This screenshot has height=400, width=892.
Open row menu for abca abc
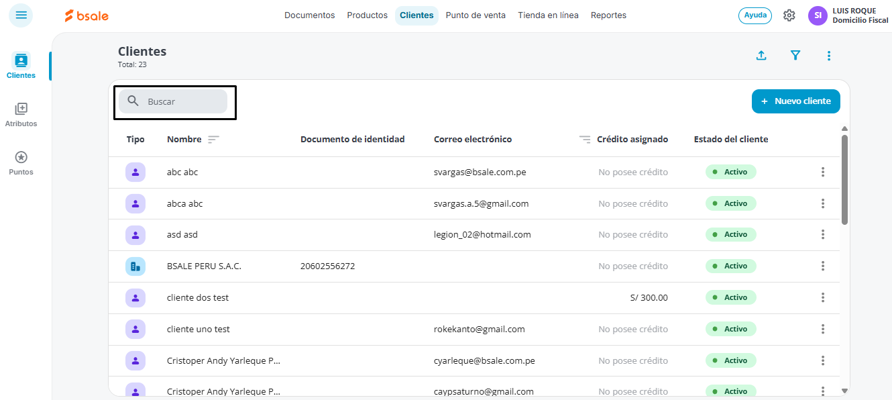coord(823,203)
